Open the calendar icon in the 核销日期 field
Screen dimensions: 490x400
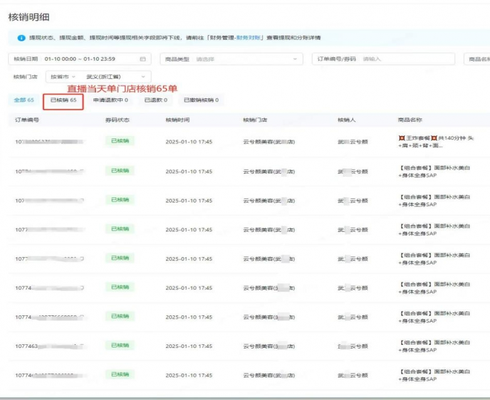[x=142, y=59]
